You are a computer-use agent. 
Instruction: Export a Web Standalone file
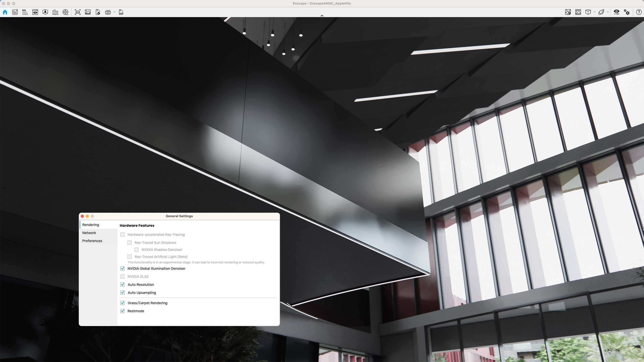click(121, 12)
